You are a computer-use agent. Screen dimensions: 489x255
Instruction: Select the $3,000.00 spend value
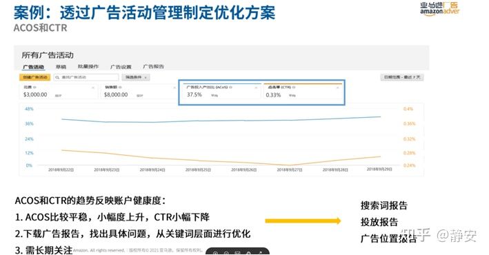(35, 94)
